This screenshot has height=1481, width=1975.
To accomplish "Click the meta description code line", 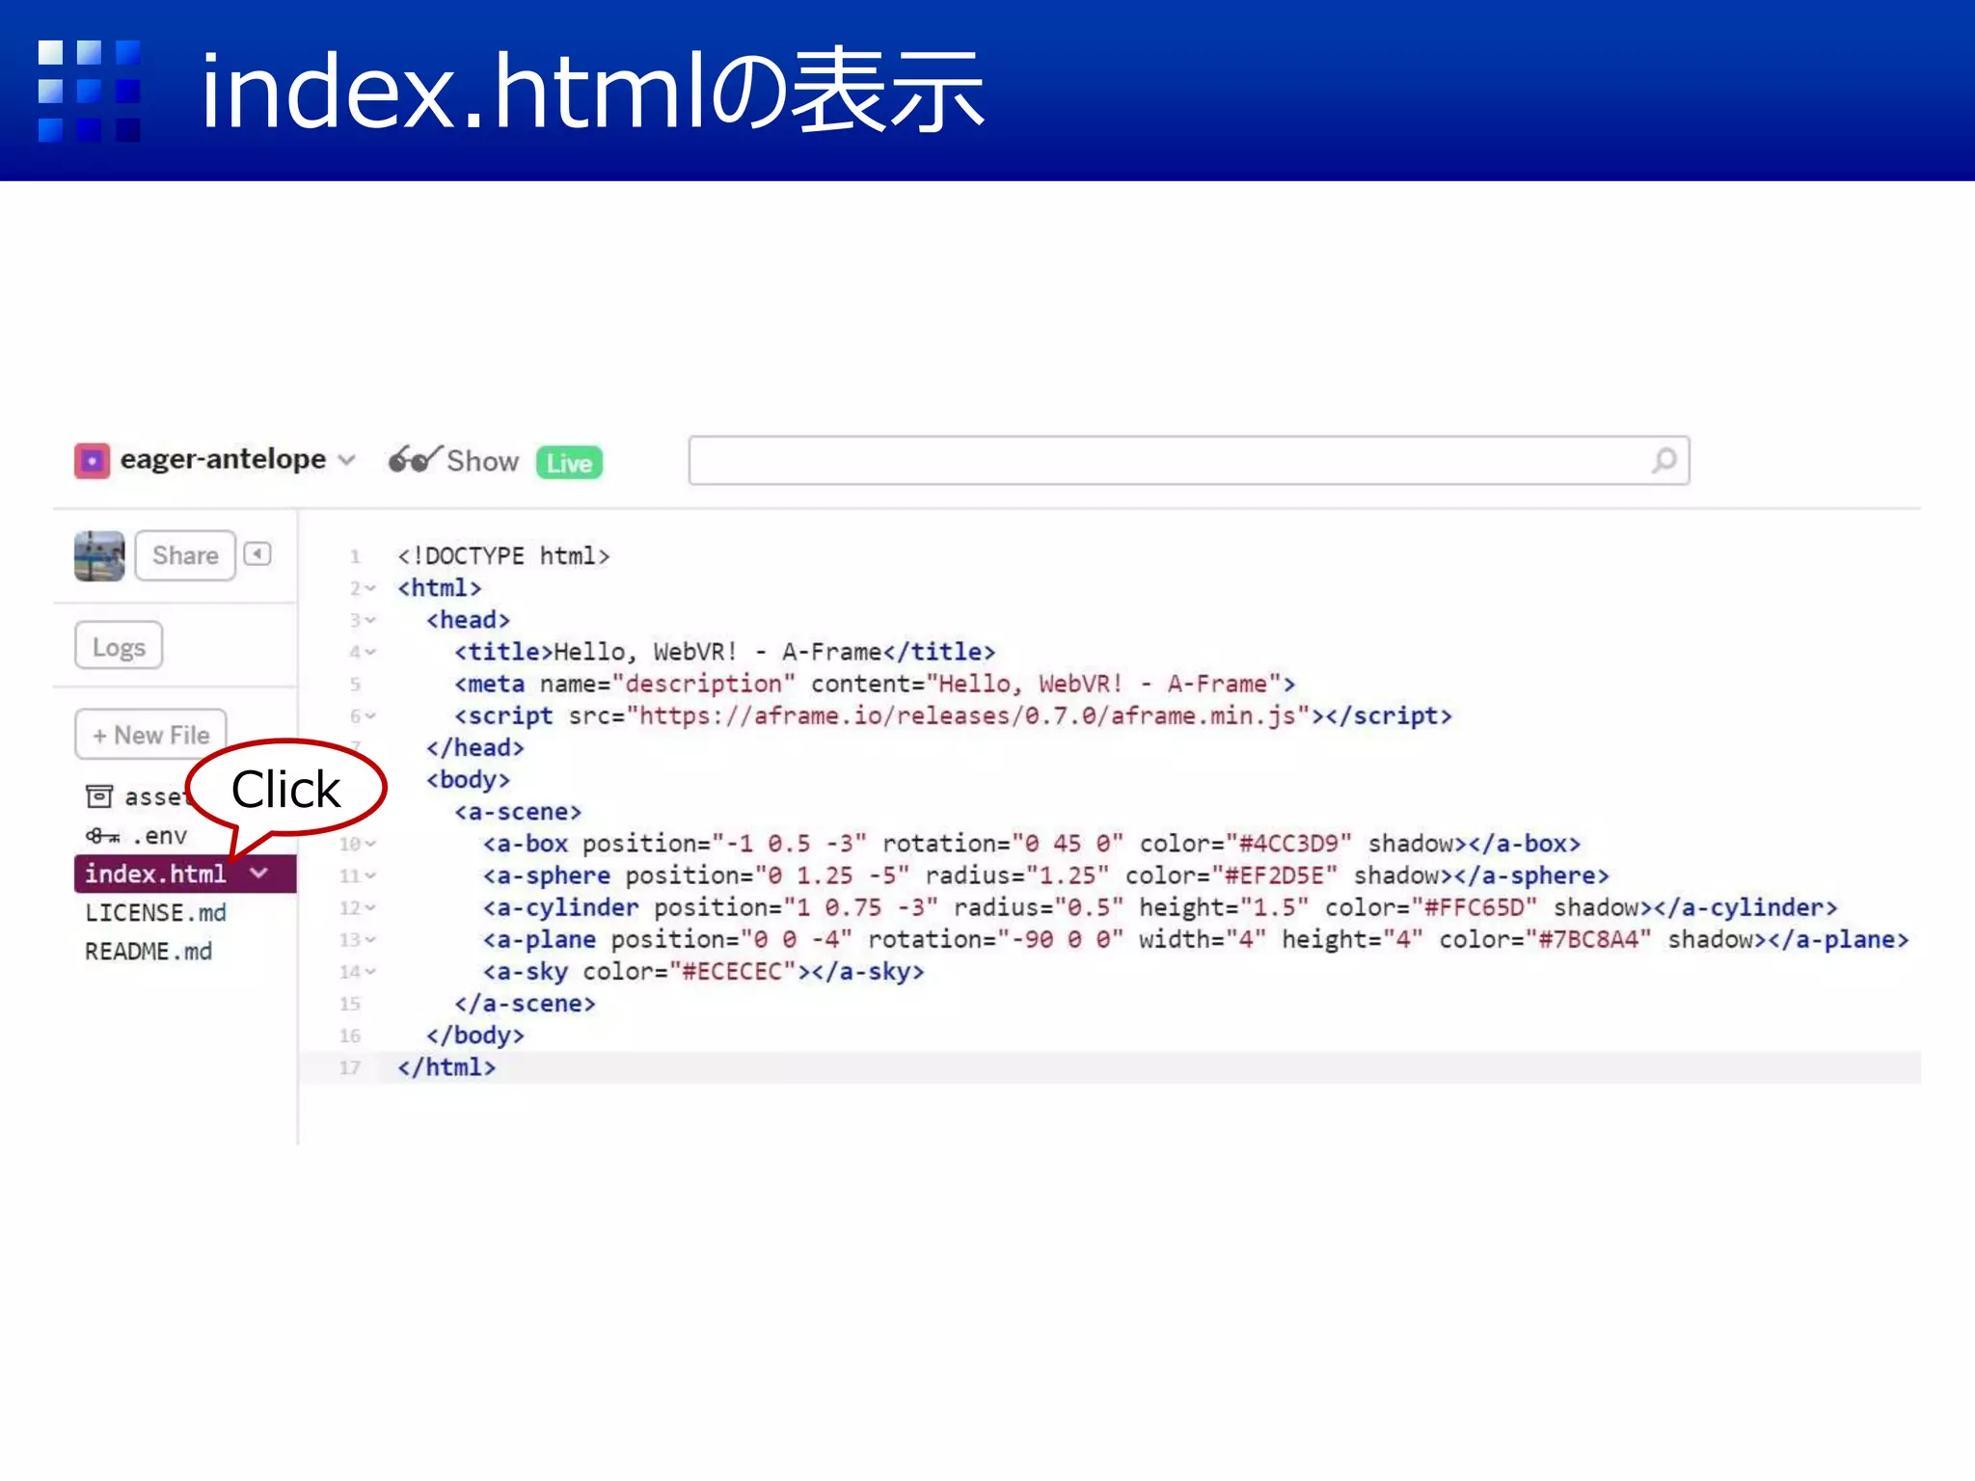I will click(x=875, y=684).
